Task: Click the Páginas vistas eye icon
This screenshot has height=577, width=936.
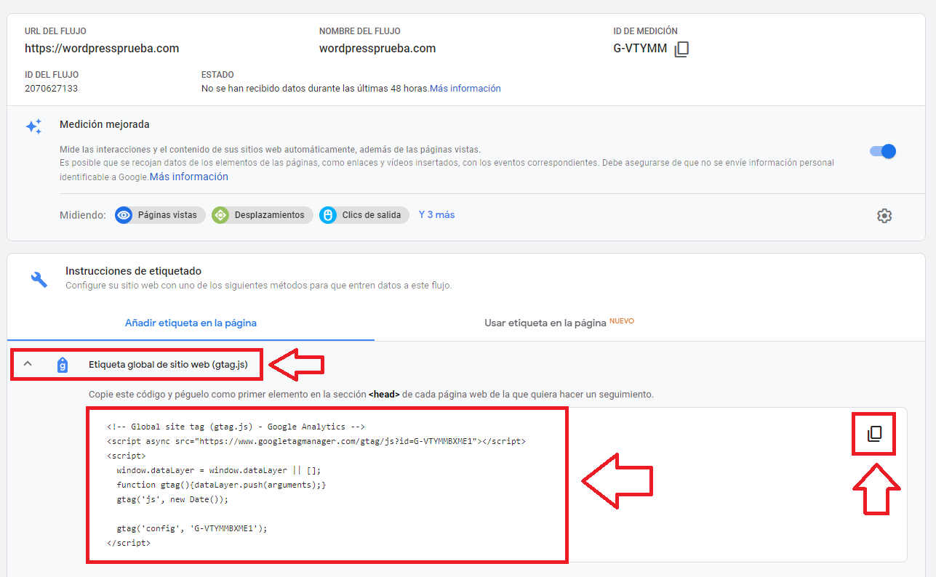Action: tap(124, 215)
